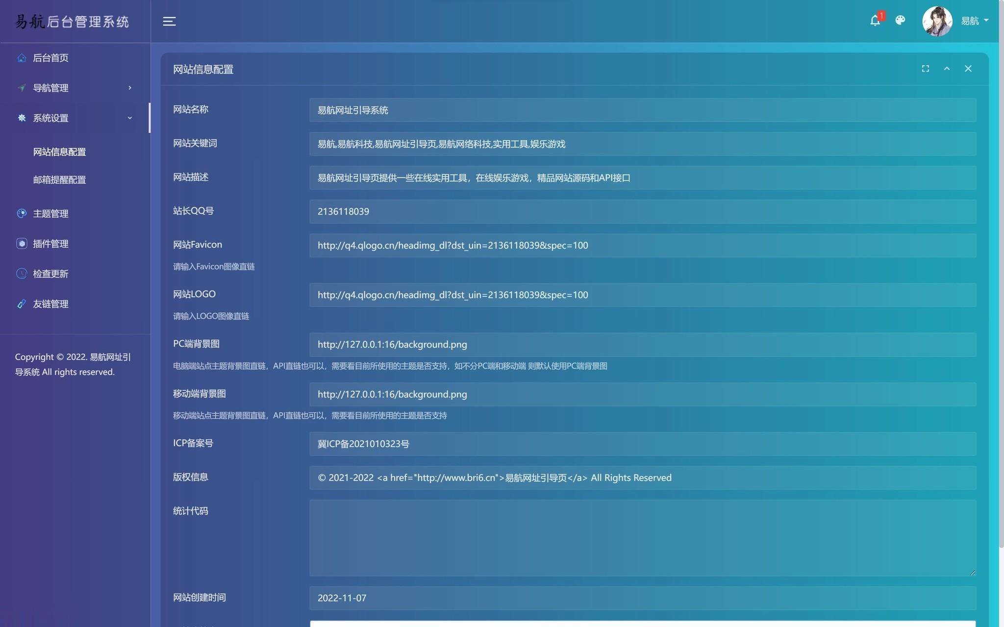This screenshot has height=627, width=1004.
Task: Open 插件管理 from the sidebar
Action: click(x=50, y=243)
